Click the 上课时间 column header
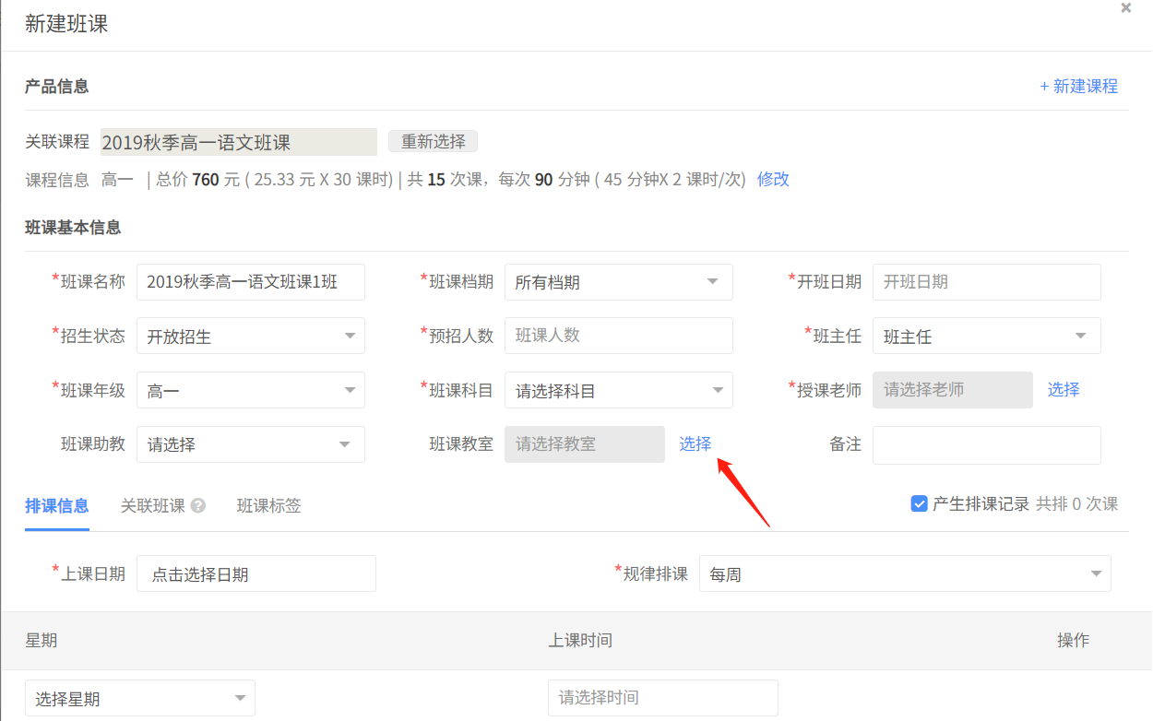1153x721 pixels. pyautogui.click(x=580, y=640)
